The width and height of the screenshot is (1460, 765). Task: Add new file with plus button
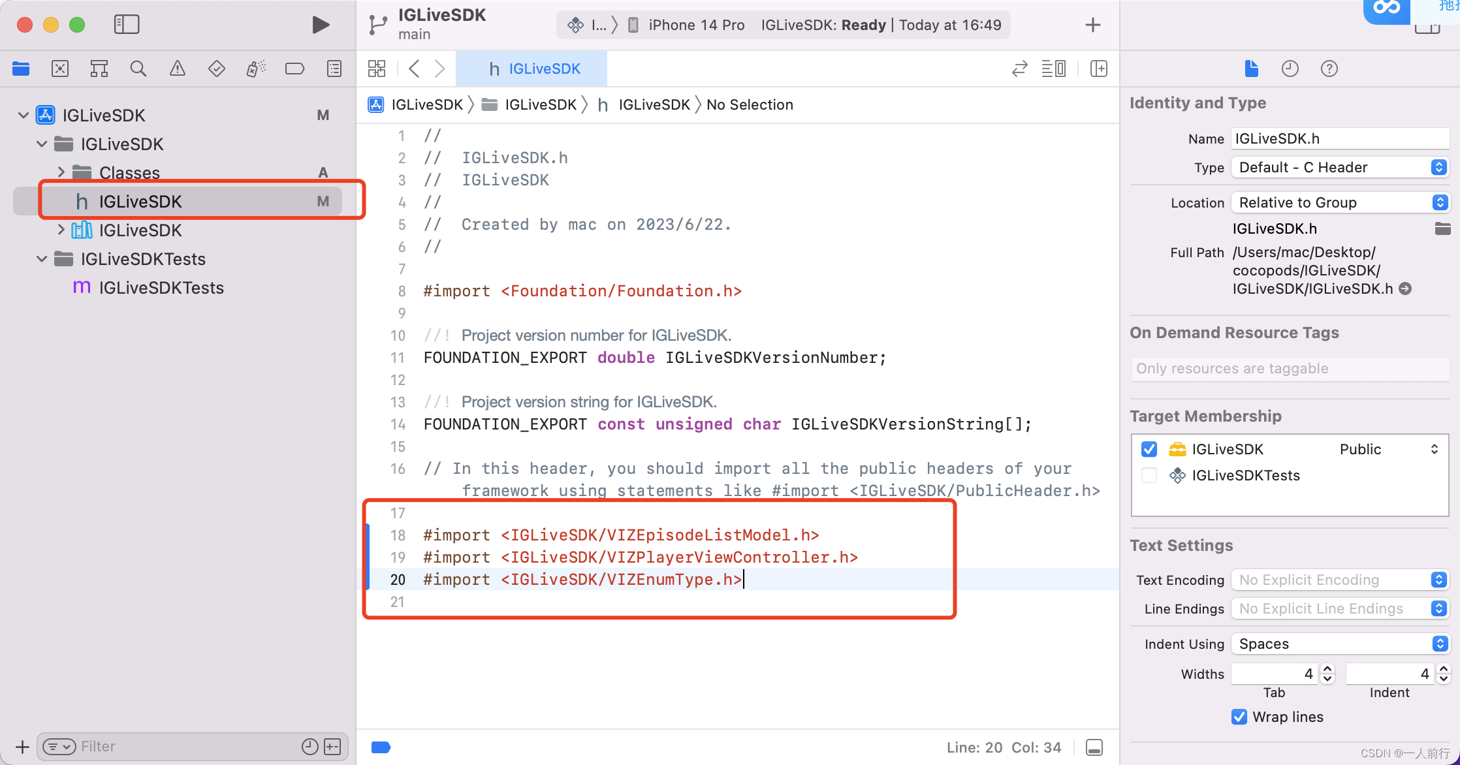tap(22, 747)
